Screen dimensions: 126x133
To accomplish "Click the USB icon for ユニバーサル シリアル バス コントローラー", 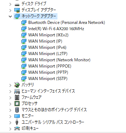I will [17, 122].
